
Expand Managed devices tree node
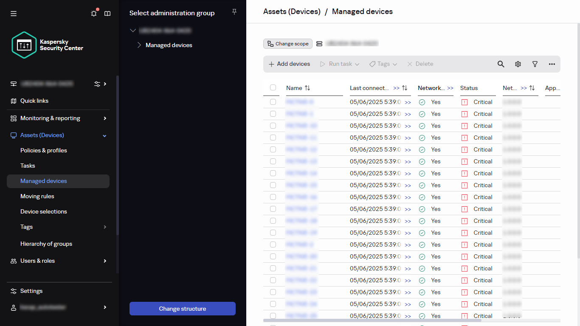(139, 45)
